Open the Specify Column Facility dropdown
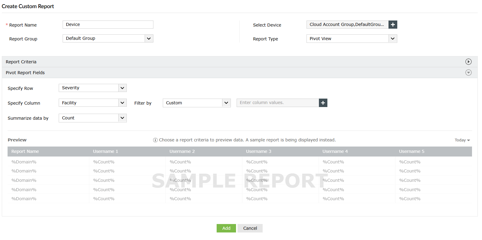 pos(93,103)
